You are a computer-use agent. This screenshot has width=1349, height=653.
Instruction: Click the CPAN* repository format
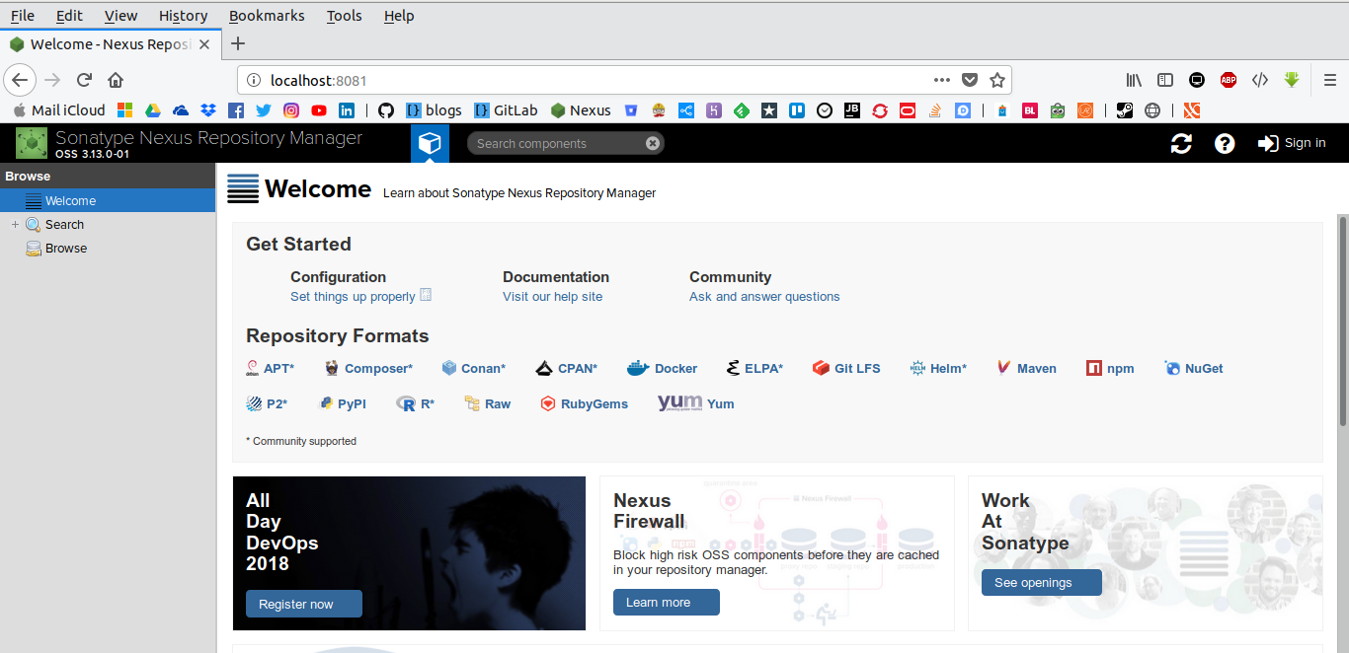(x=567, y=369)
